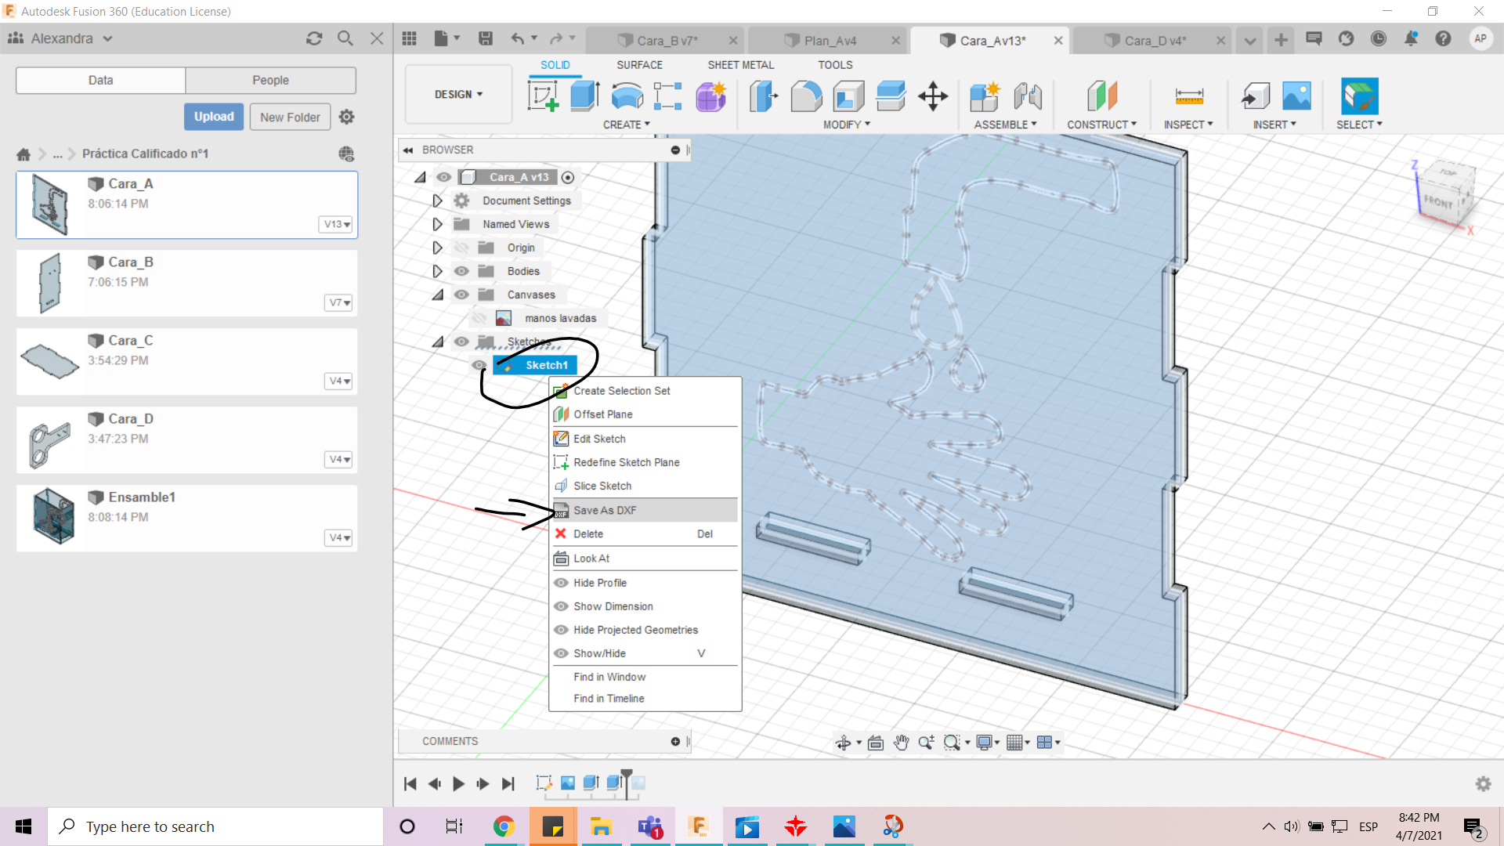1504x846 pixels.
Task: Open the DESIGN workspace dropdown
Action: [459, 94]
